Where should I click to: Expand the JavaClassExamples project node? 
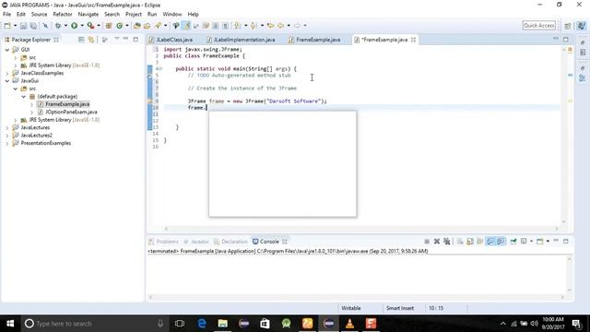(7, 73)
